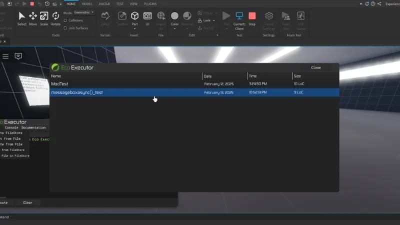Close the Eco Executor file dialog
Viewport: 400px width, 225px height.
pyautogui.click(x=316, y=67)
